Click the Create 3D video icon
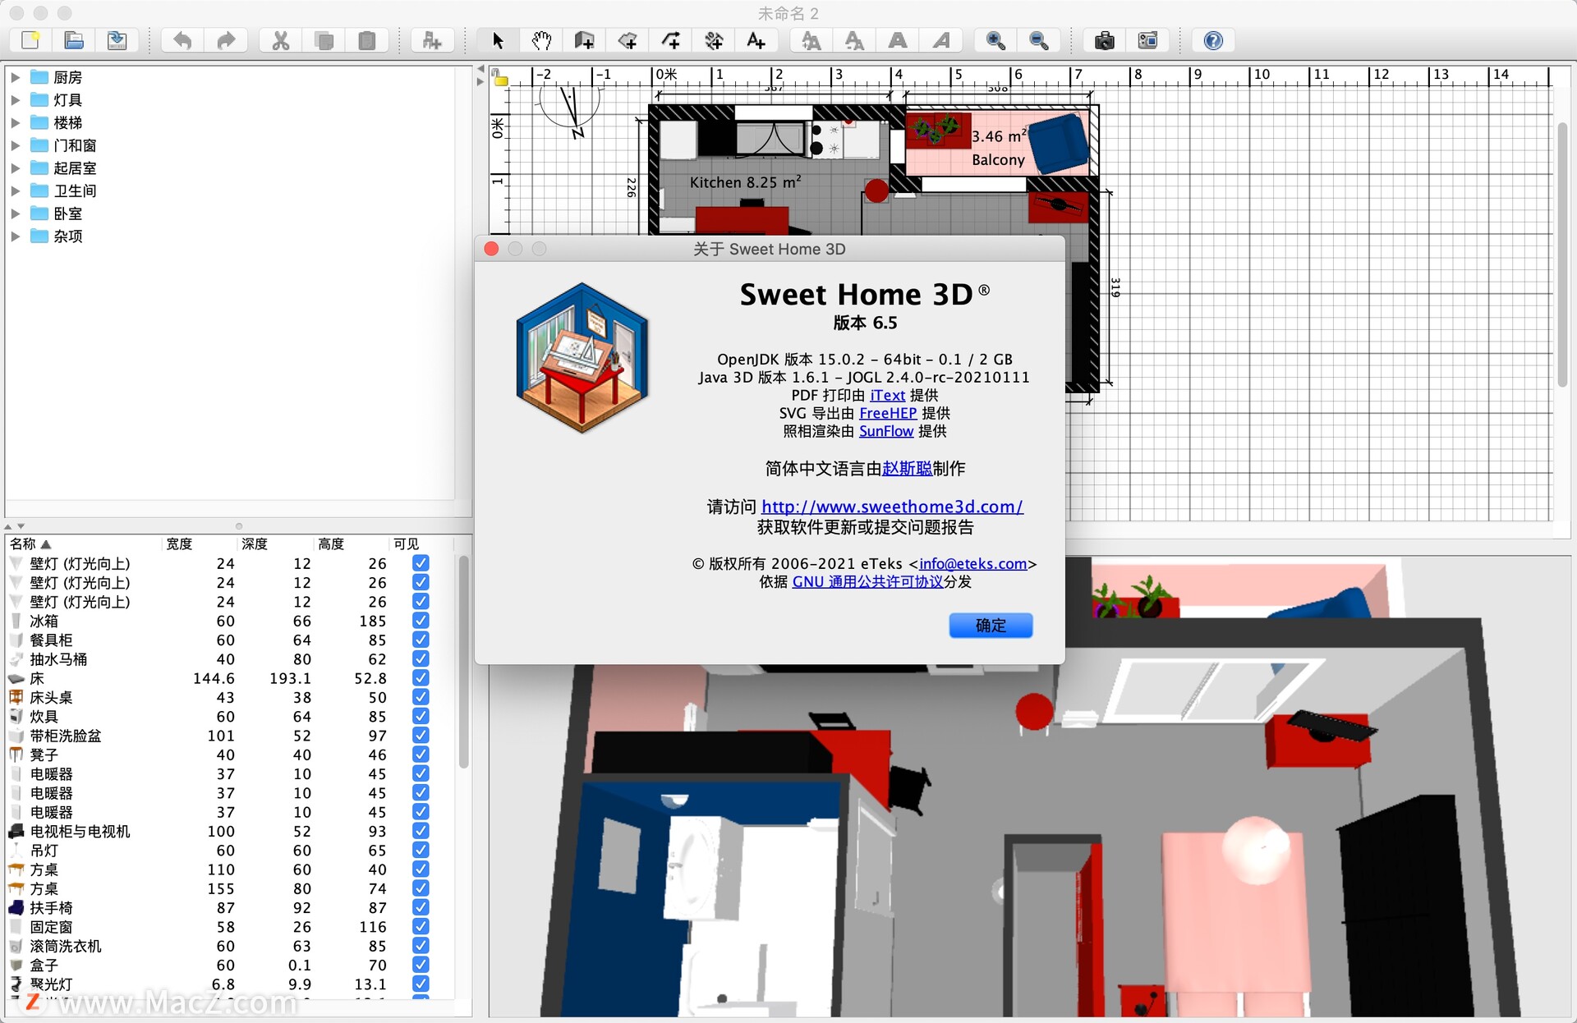This screenshot has width=1577, height=1023. [1147, 40]
